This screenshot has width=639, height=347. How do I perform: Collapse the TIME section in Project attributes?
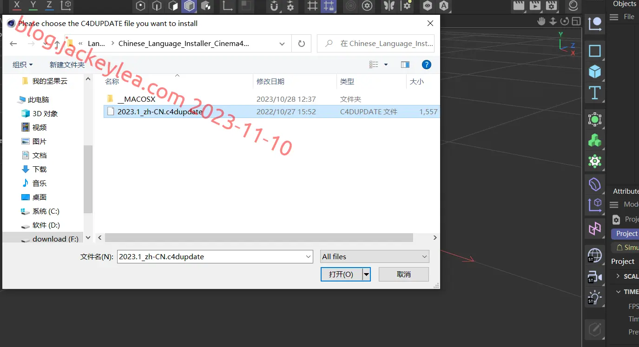coord(618,292)
